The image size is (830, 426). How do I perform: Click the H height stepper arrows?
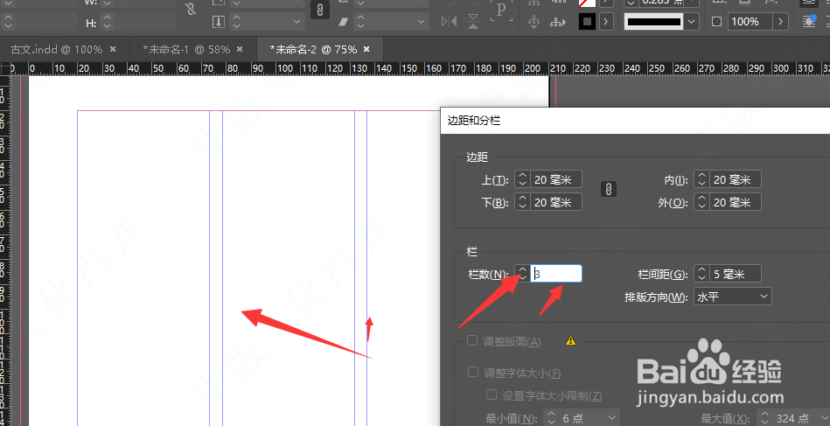point(108,22)
